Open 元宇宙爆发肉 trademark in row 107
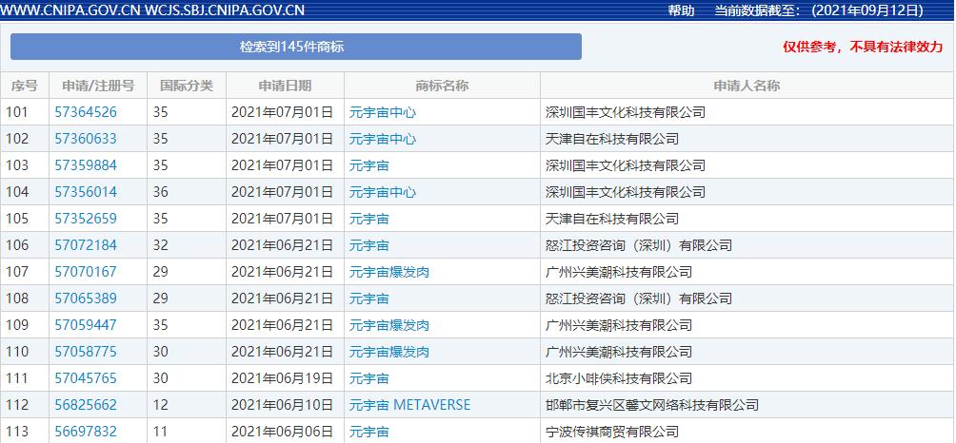956x443 pixels. (x=389, y=272)
